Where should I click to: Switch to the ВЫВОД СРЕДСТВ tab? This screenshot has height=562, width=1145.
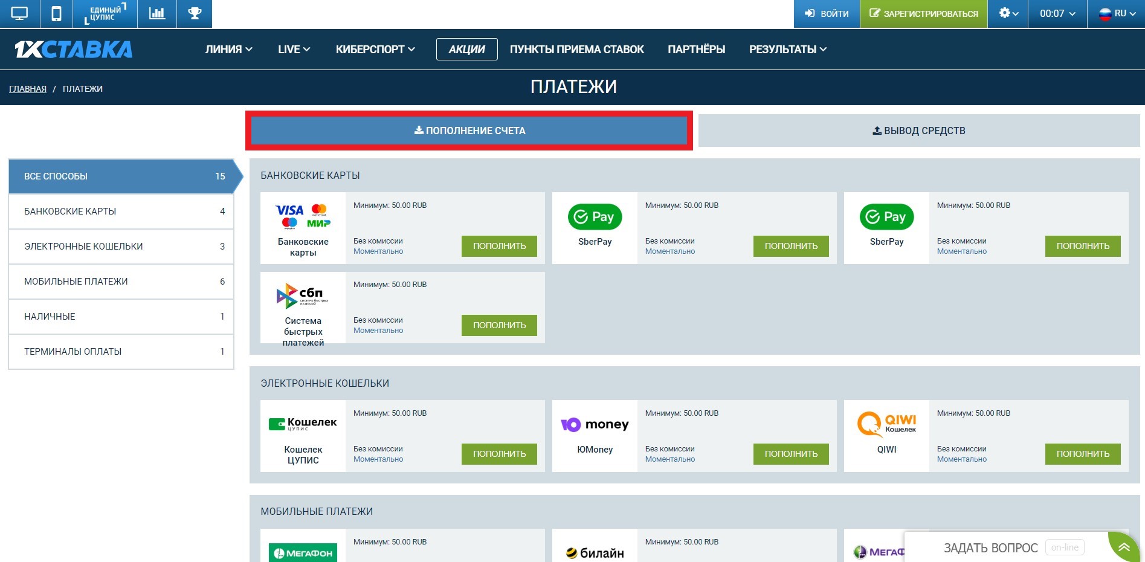point(919,131)
